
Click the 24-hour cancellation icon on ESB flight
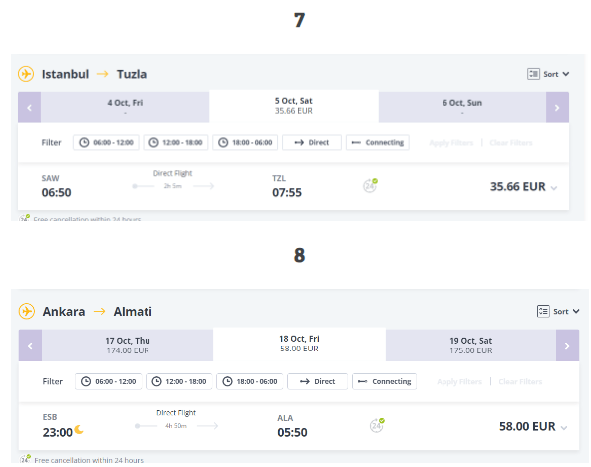(377, 425)
